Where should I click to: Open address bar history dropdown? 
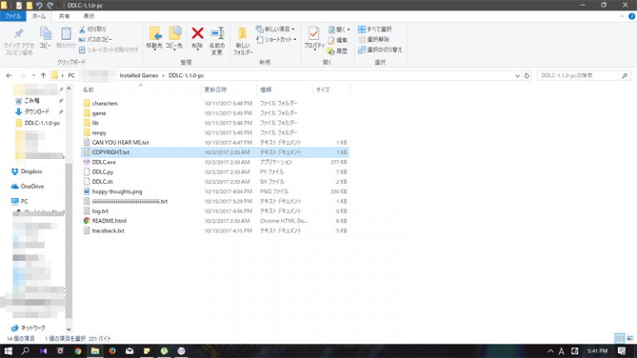(x=518, y=76)
